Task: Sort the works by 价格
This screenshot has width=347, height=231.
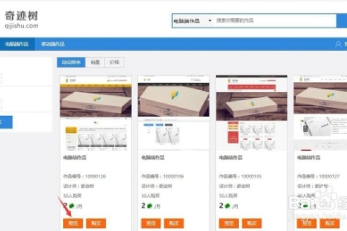Action: pyautogui.click(x=115, y=62)
